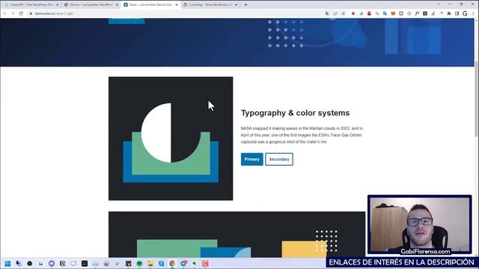Open the share page icon
This screenshot has height=269, width=479.
coord(335,13)
